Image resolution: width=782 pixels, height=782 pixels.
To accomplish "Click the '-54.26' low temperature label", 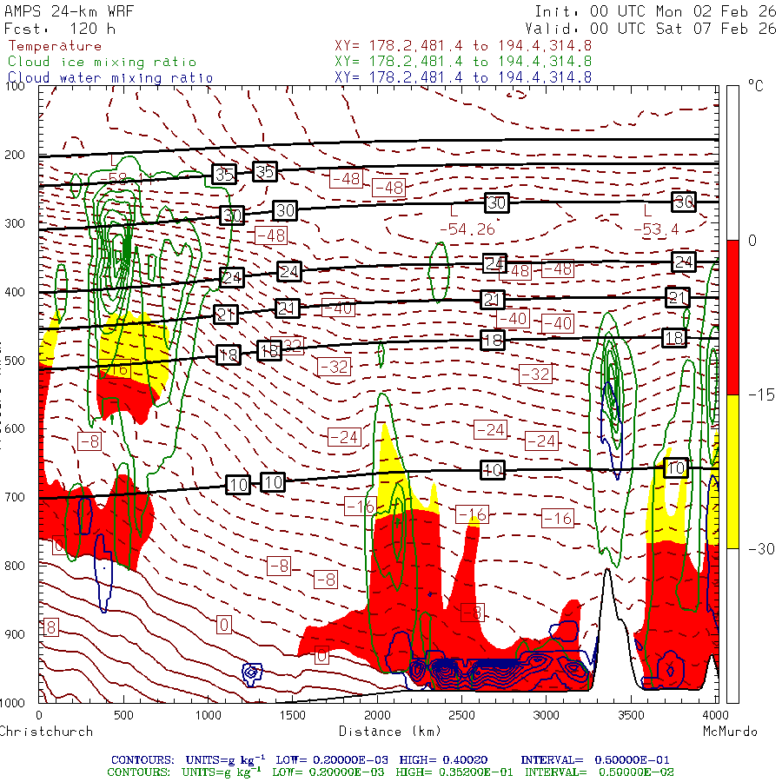I will pyautogui.click(x=467, y=229).
